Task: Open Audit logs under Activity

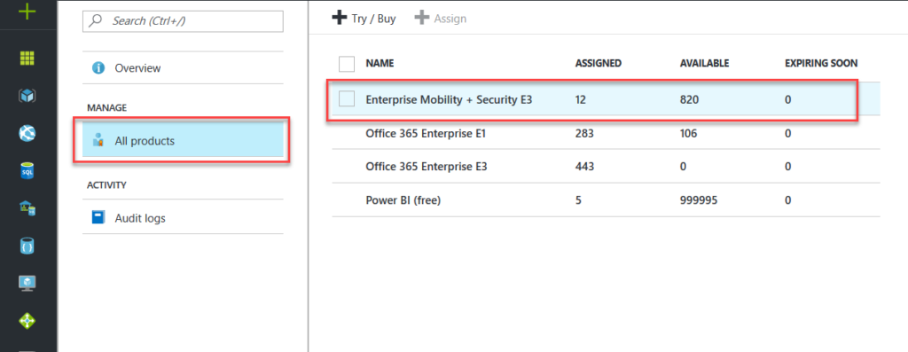Action: (x=183, y=218)
